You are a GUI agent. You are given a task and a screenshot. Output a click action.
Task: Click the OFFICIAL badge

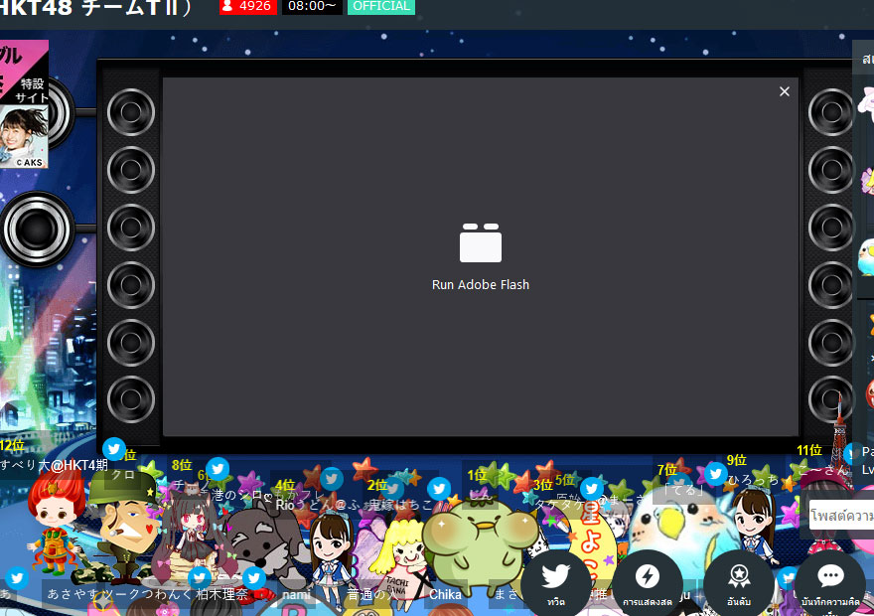point(381,6)
